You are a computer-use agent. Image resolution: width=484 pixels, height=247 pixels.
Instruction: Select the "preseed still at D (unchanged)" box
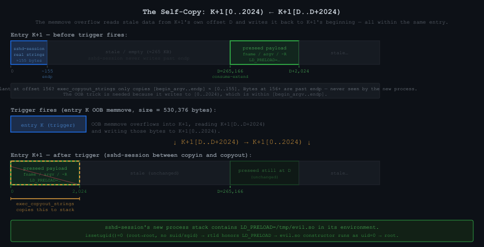(265, 173)
